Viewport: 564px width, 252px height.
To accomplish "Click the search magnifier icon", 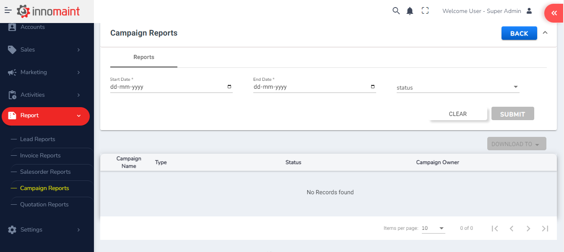I will tap(396, 11).
